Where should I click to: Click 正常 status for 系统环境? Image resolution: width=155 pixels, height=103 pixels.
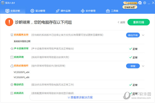click(133, 57)
